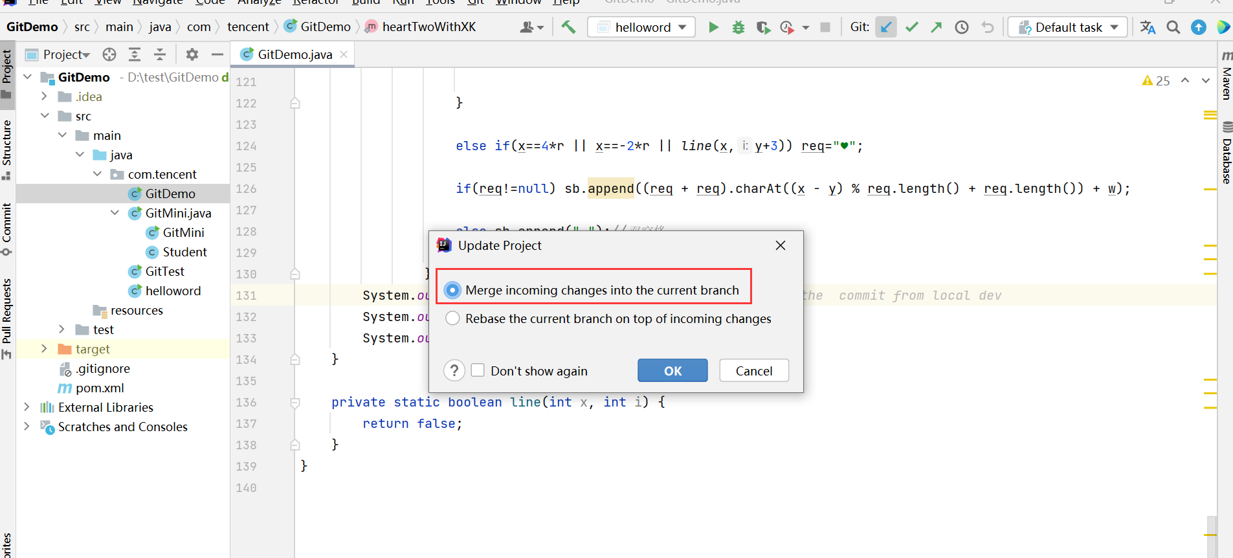
Task: Click tencent in breadcrumb path
Action: coord(248,27)
